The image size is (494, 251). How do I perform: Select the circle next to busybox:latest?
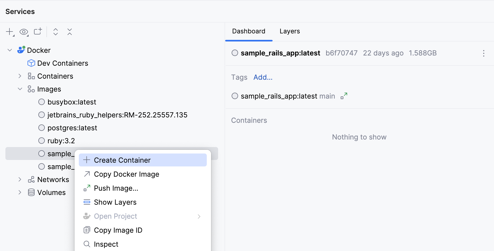pyautogui.click(x=42, y=102)
